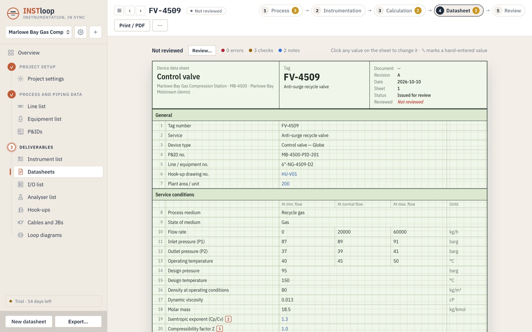Click the Print / PDF button
This screenshot has width=532, height=332.
[x=132, y=25]
